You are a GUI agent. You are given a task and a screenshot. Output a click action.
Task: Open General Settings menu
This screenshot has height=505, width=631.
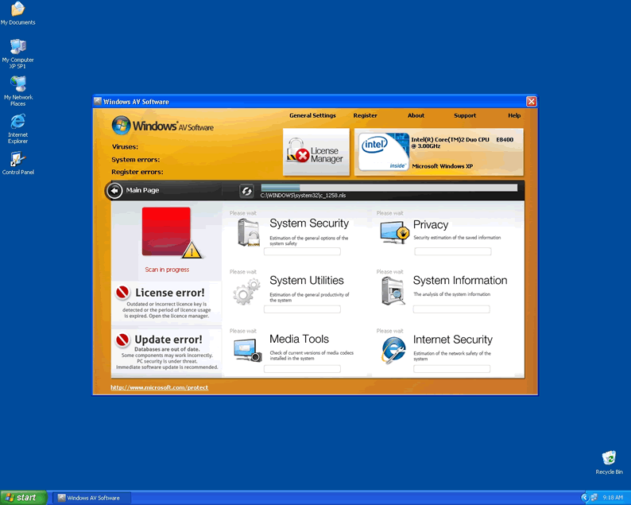[312, 115]
